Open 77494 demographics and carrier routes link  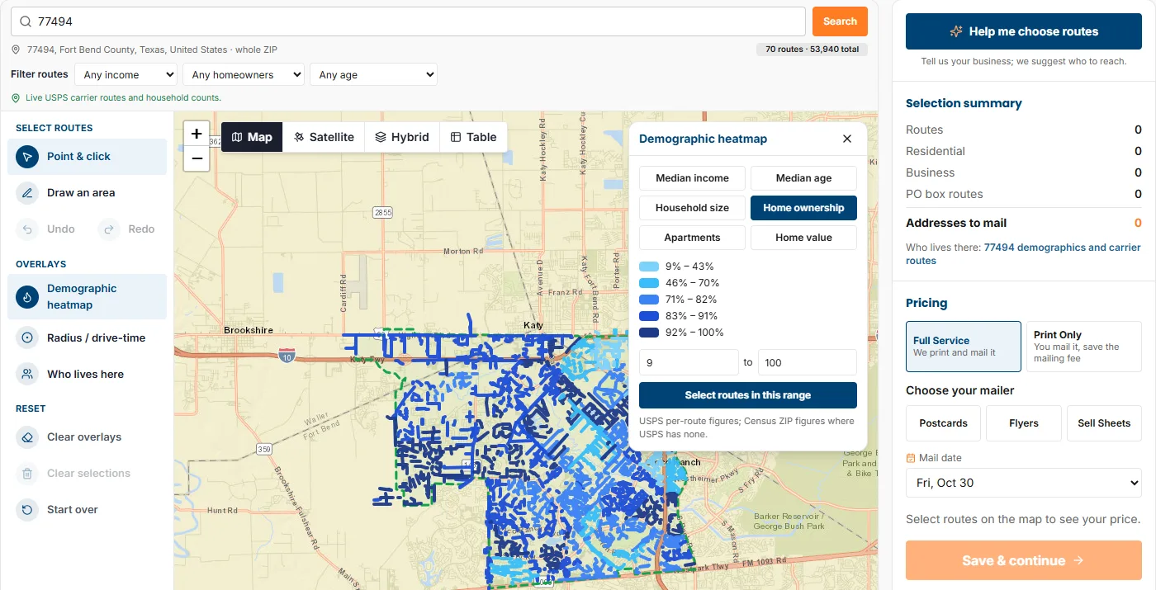pos(1024,254)
